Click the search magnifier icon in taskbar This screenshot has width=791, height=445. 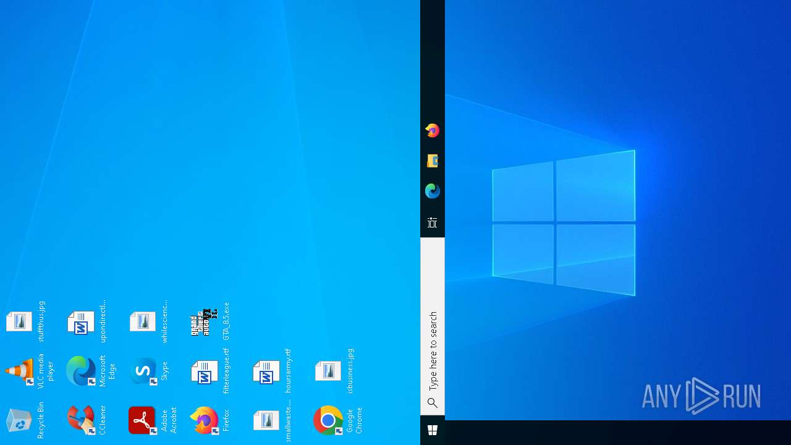pos(433,403)
